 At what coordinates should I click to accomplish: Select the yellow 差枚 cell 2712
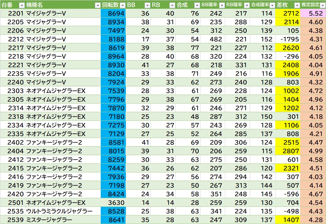click(288, 13)
